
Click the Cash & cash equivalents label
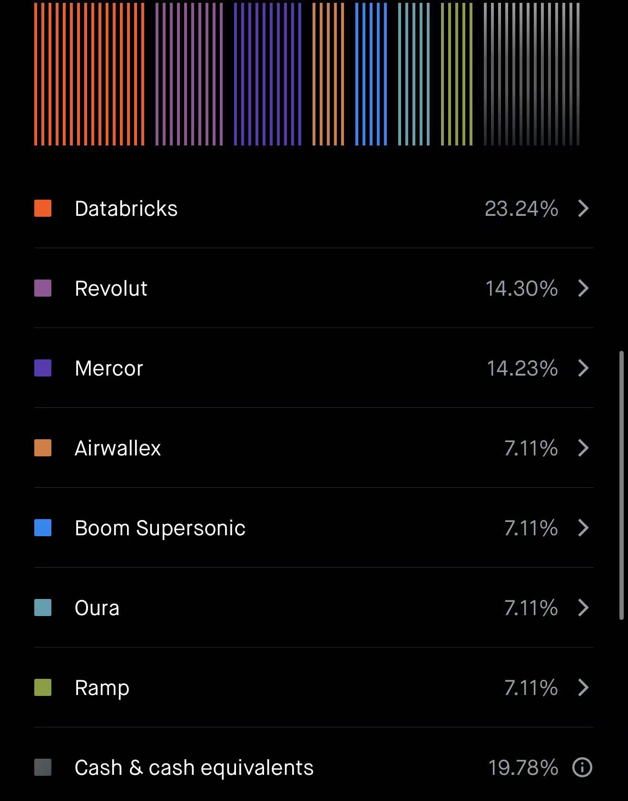(194, 767)
